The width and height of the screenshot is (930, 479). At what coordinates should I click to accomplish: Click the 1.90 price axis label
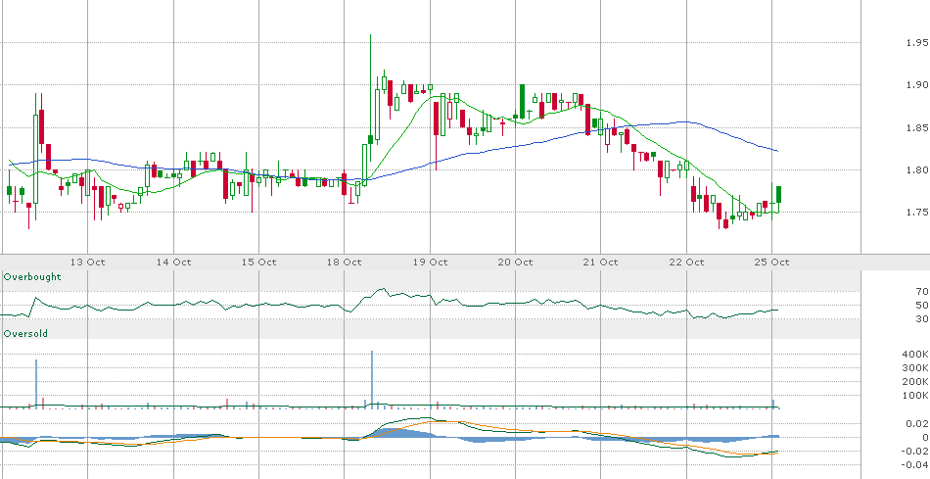[x=917, y=85]
